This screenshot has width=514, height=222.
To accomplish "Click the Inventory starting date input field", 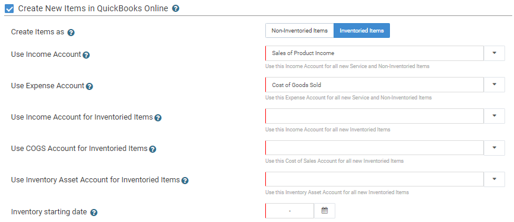I will (x=290, y=211).
